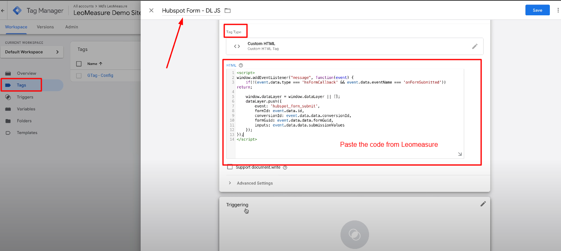561x251 pixels.
Task: Open the three-dot overflow menu
Action: click(x=559, y=10)
